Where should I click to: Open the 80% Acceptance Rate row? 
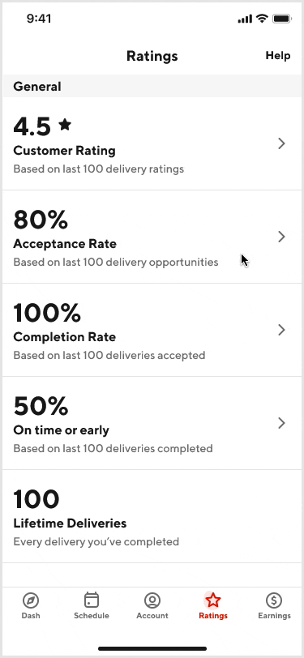[x=152, y=237]
